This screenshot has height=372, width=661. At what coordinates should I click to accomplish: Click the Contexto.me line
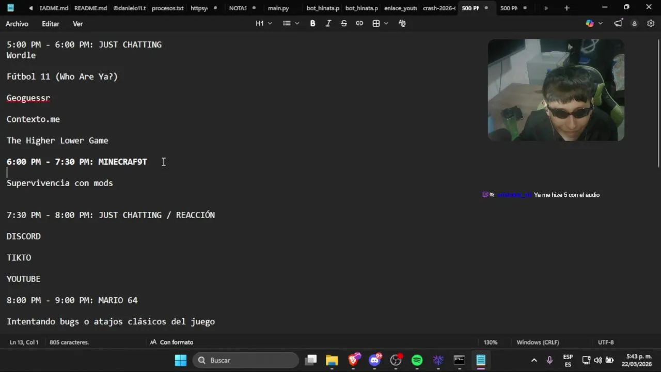point(33,119)
